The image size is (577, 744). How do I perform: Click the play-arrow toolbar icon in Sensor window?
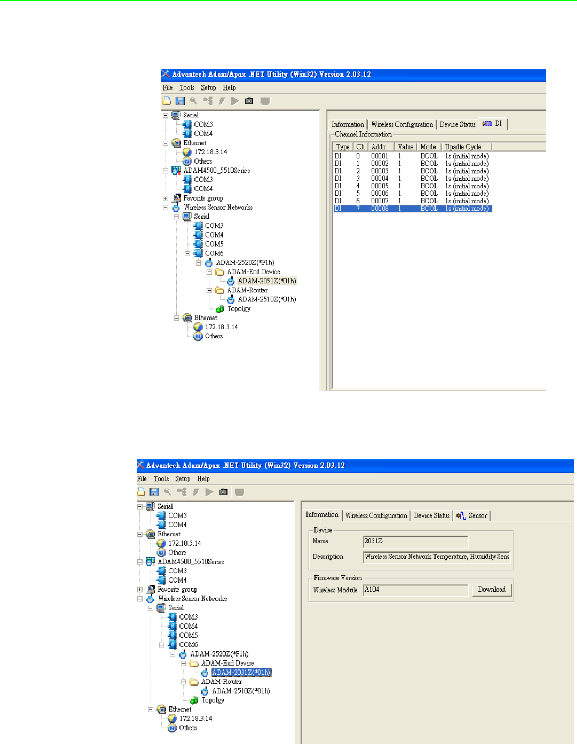tap(209, 492)
